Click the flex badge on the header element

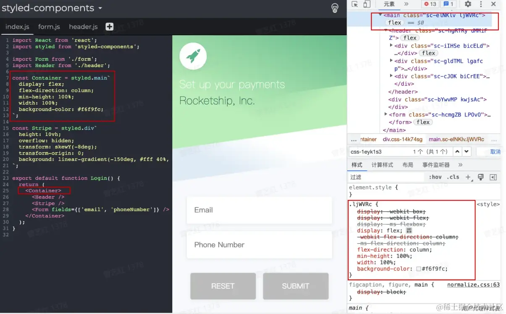pos(410,38)
